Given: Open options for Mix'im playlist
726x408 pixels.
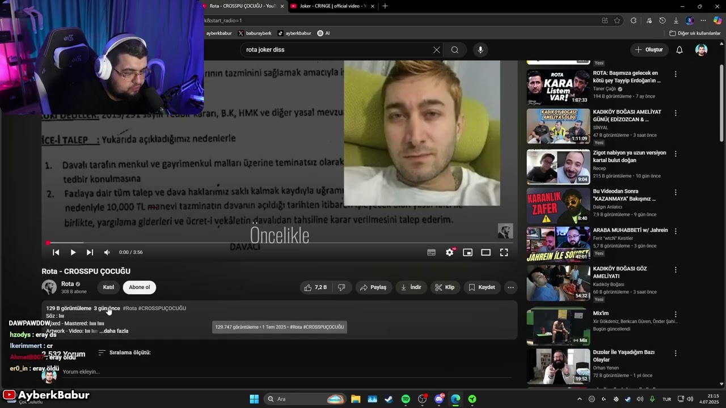Looking at the screenshot, I should [x=676, y=314].
